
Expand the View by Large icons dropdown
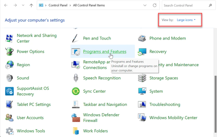186,20
